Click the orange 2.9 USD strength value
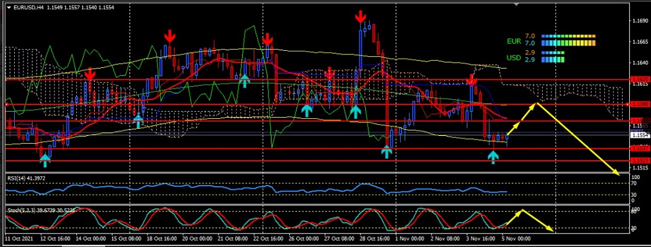Image resolution: width=651 pixels, height=247 pixels. click(x=530, y=53)
